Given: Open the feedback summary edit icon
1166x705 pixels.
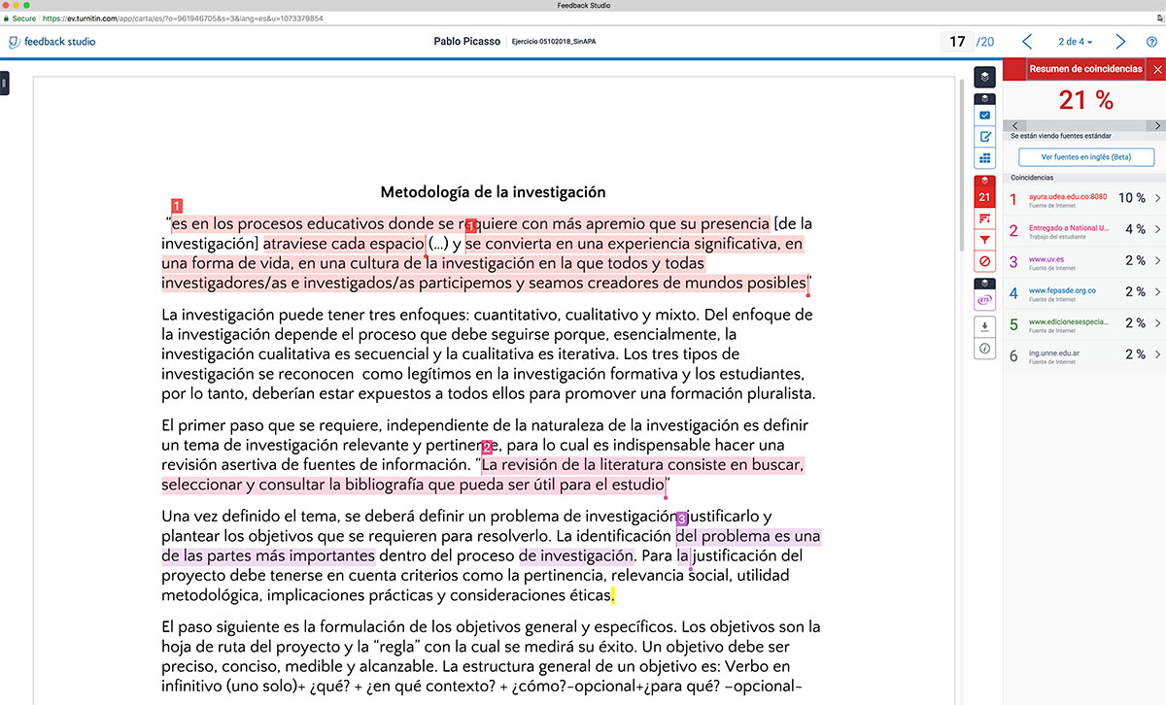Looking at the screenshot, I should [985, 137].
